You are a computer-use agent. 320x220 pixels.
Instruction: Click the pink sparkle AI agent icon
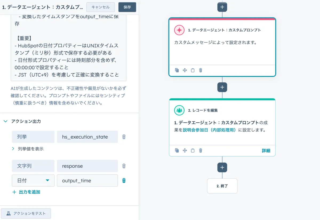tap(179, 30)
